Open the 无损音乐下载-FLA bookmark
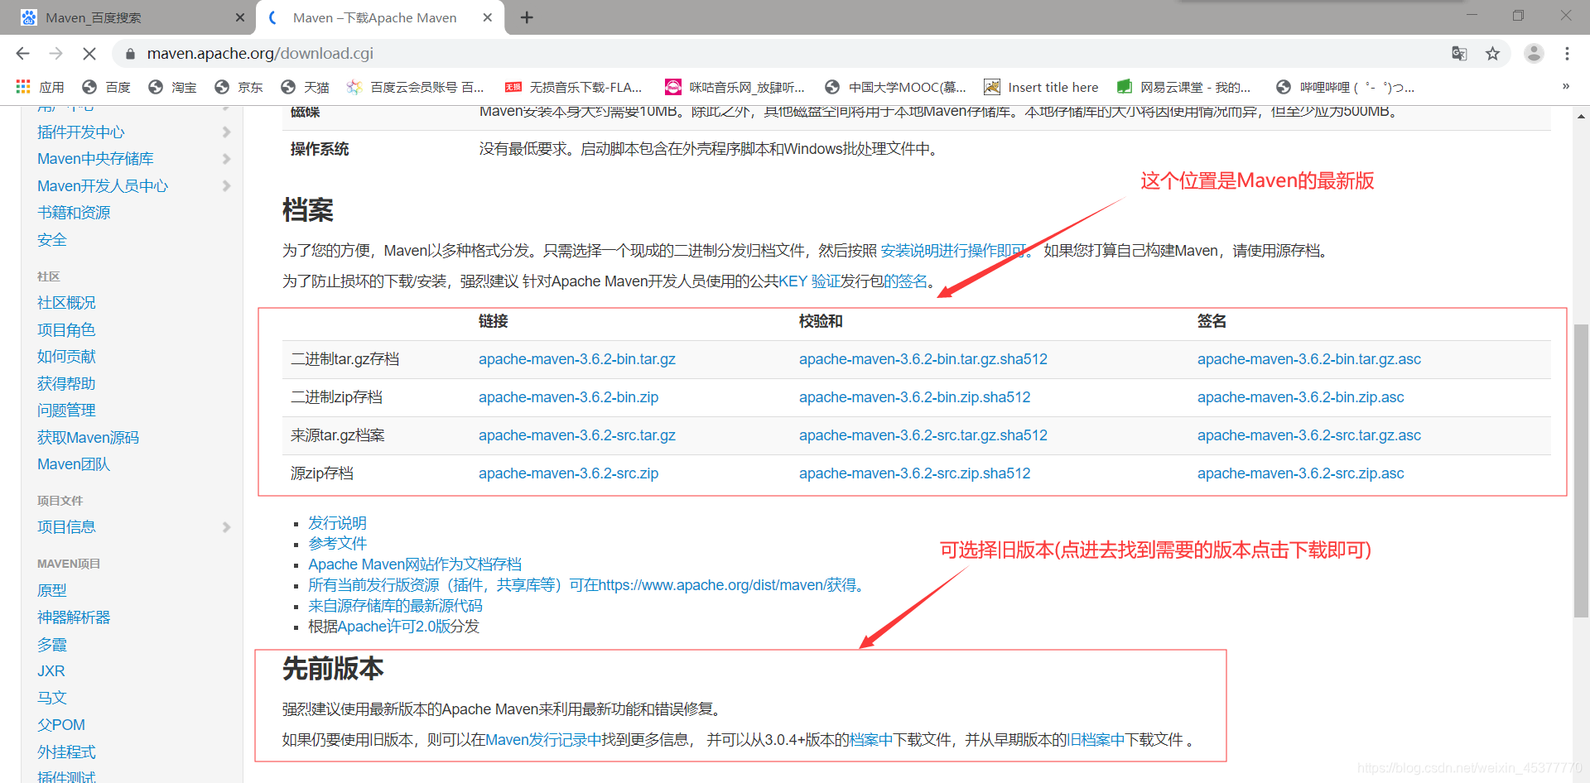 coord(574,87)
